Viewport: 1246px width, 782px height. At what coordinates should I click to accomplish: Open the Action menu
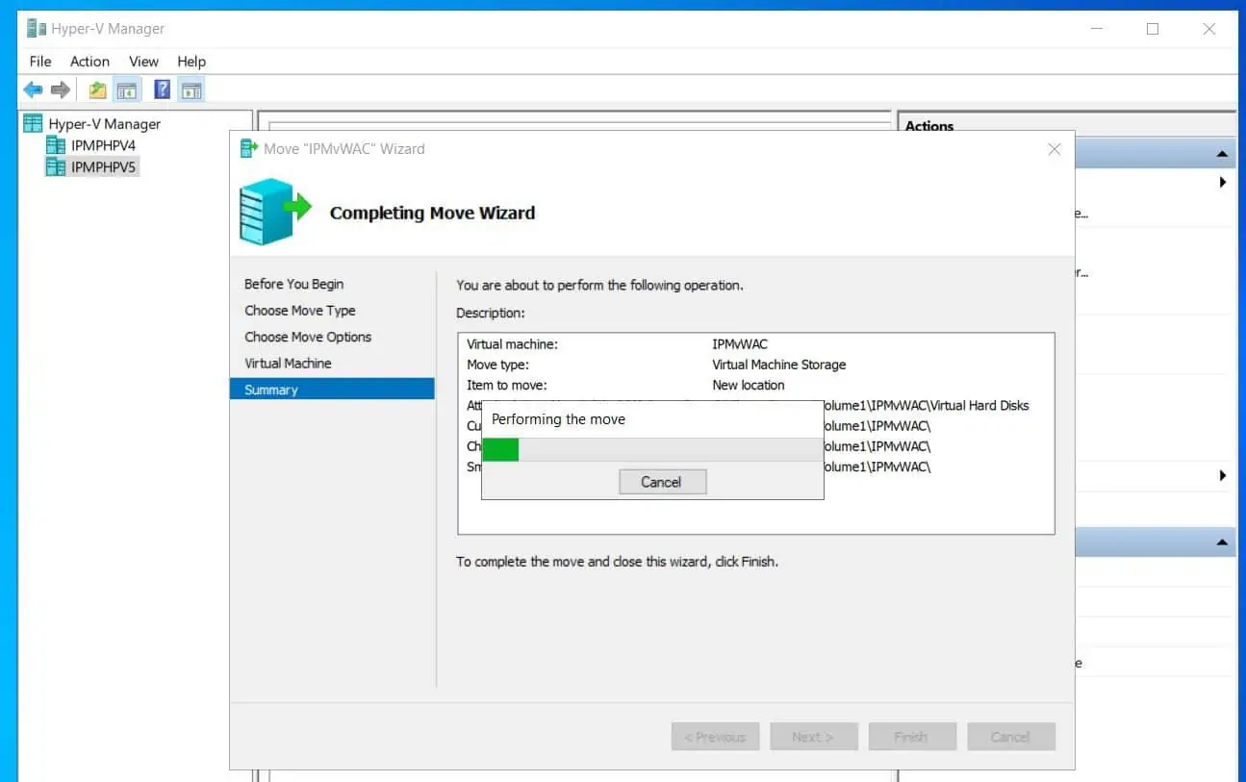tap(89, 61)
